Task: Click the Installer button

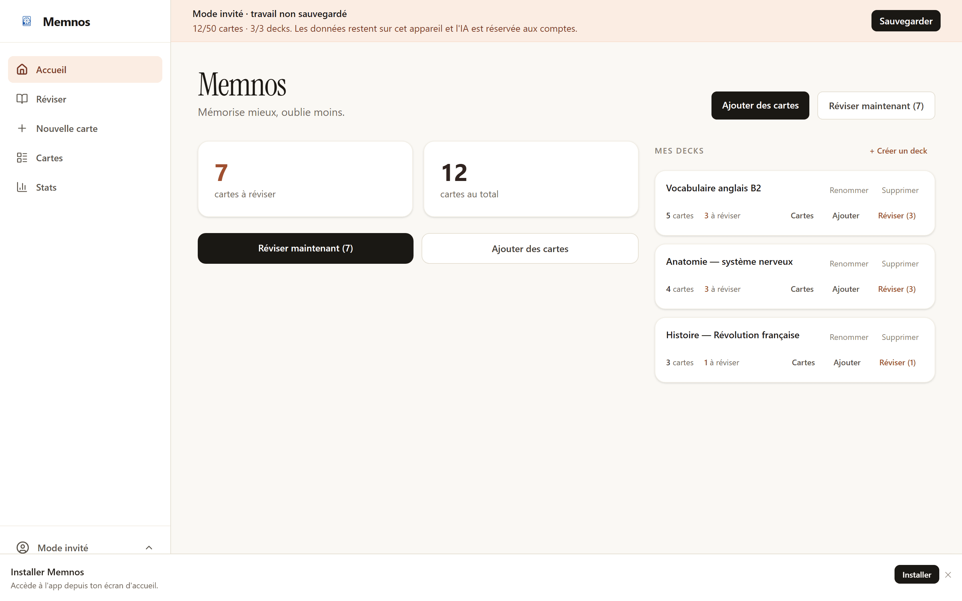Action: (917, 574)
